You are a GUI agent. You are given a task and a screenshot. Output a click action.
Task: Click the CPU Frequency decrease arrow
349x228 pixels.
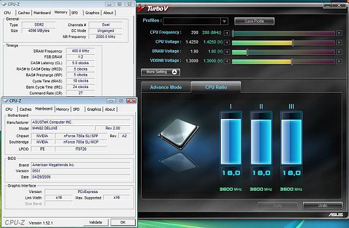227,33
